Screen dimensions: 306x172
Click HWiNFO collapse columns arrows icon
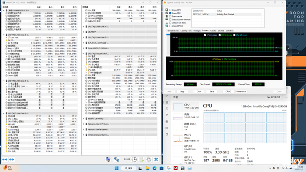pos(12,159)
